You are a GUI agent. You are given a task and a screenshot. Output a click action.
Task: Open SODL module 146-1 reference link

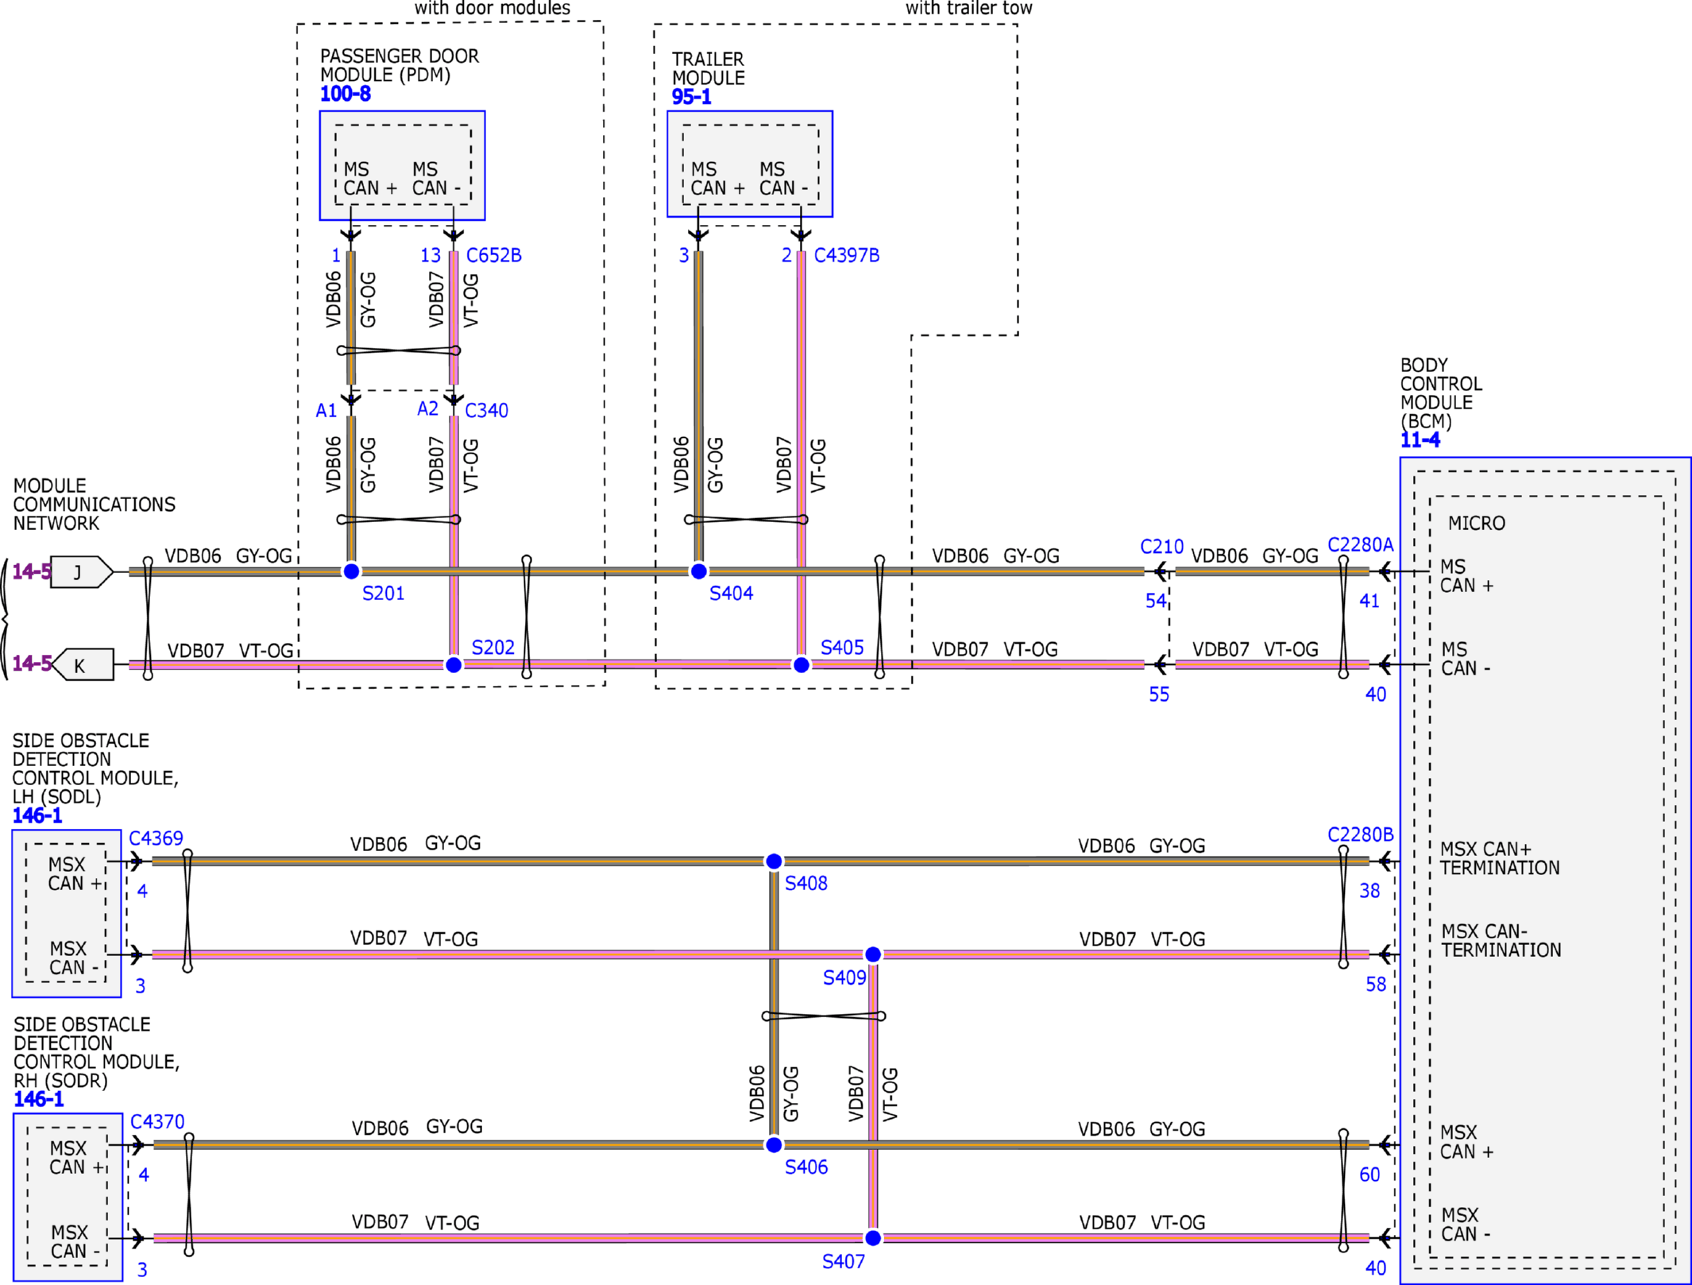point(37,815)
